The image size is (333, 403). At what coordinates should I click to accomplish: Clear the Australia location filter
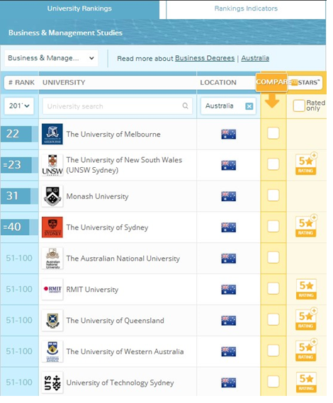pos(249,106)
